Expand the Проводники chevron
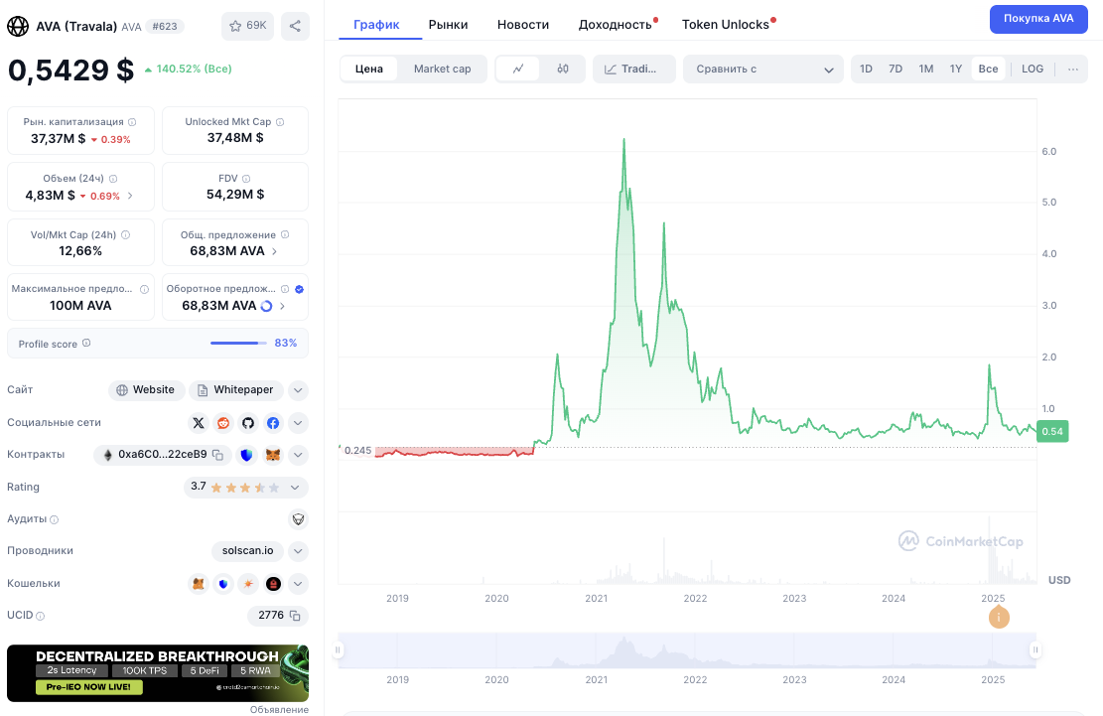The width and height of the screenshot is (1103, 716). (298, 551)
